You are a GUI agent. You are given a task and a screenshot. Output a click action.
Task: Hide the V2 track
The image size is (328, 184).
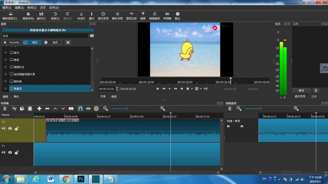tap(10, 128)
